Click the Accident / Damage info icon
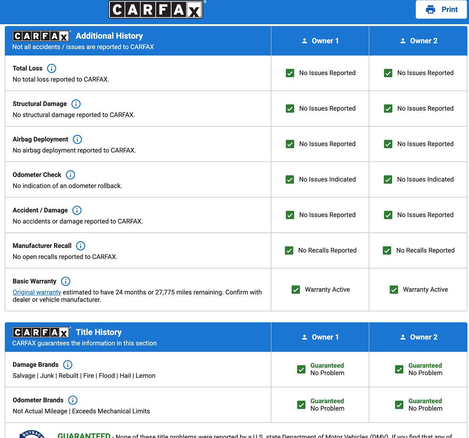The width and height of the screenshot is (469, 438). click(x=77, y=210)
